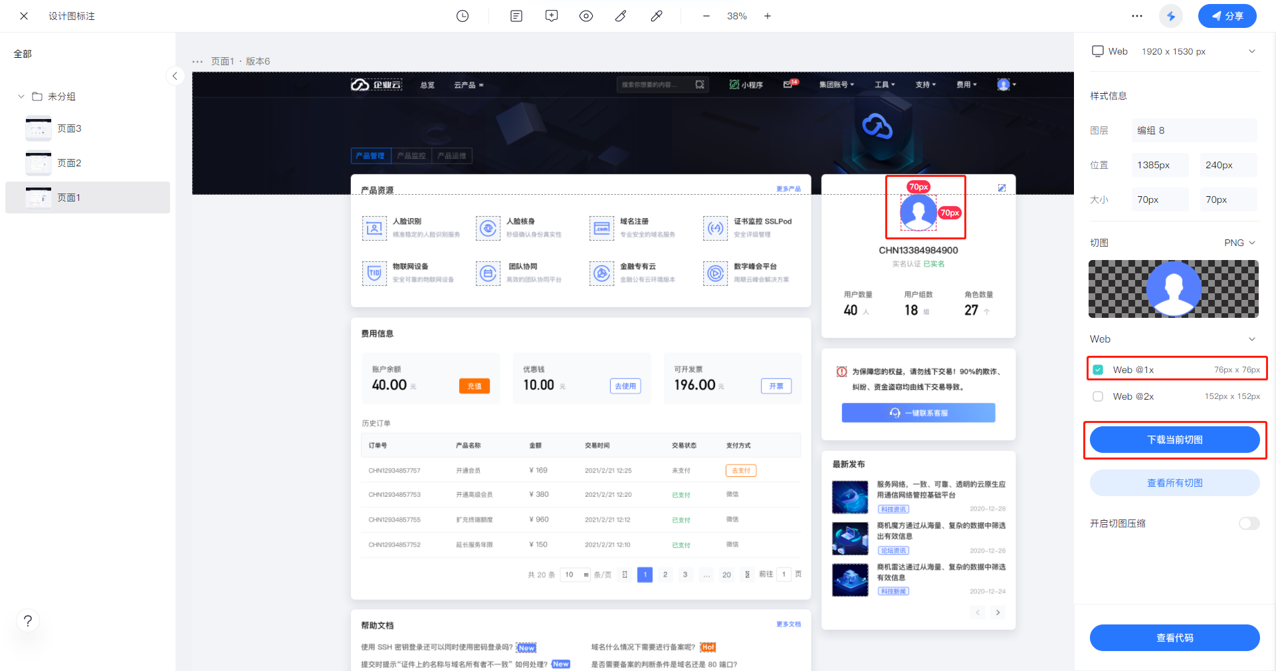Click the 38% zoom level value
Image resolution: width=1276 pixels, height=671 pixels.
737,16
